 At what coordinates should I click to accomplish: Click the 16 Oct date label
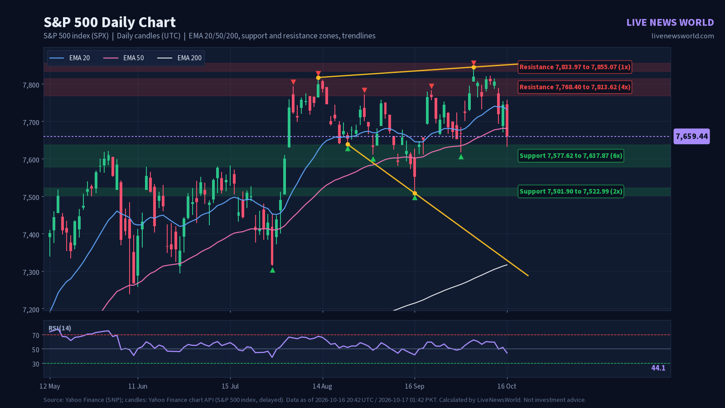pyautogui.click(x=507, y=386)
